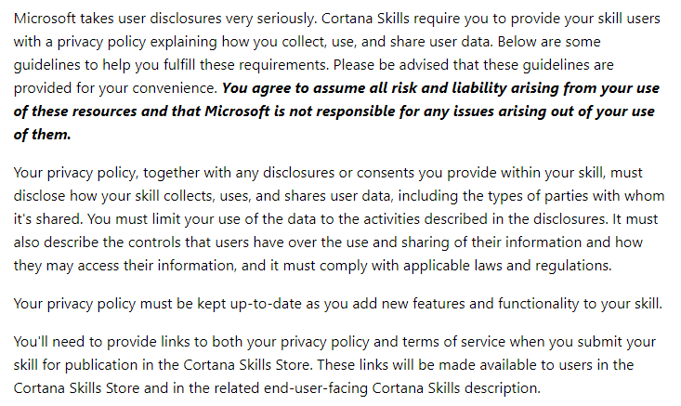681x406 pixels.
Task: Click the 'kept up-to-date' phrase
Action: pyautogui.click(x=249, y=304)
